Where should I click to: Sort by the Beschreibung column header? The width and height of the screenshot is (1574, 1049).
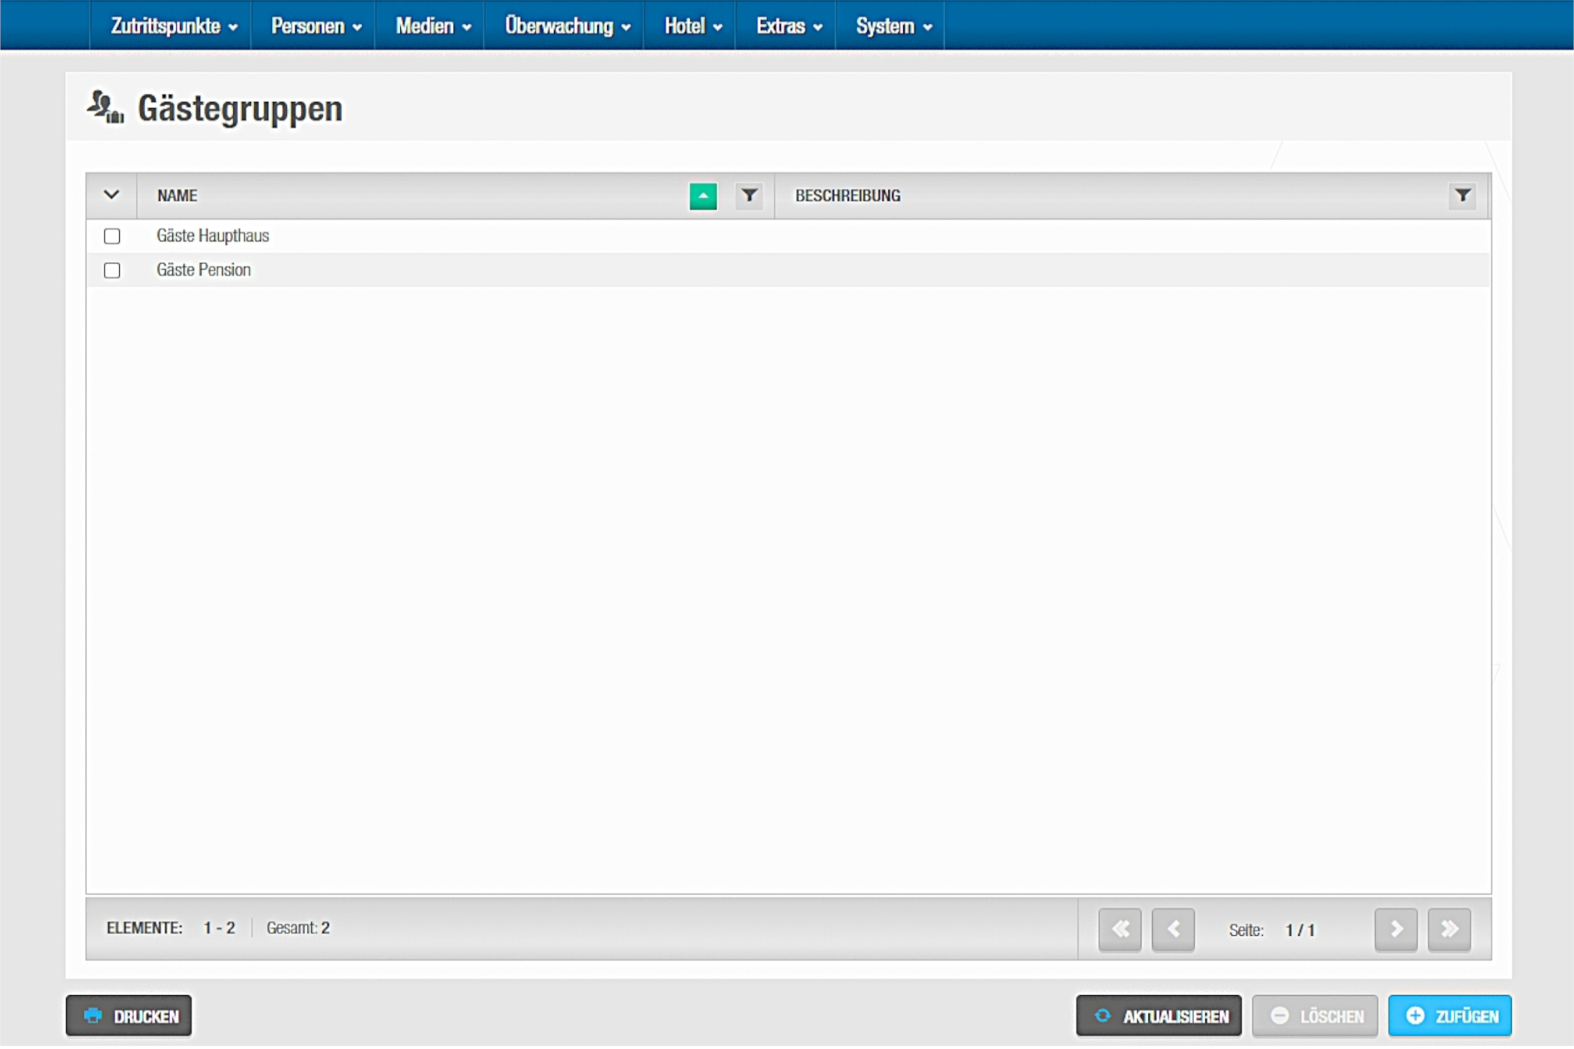(847, 196)
